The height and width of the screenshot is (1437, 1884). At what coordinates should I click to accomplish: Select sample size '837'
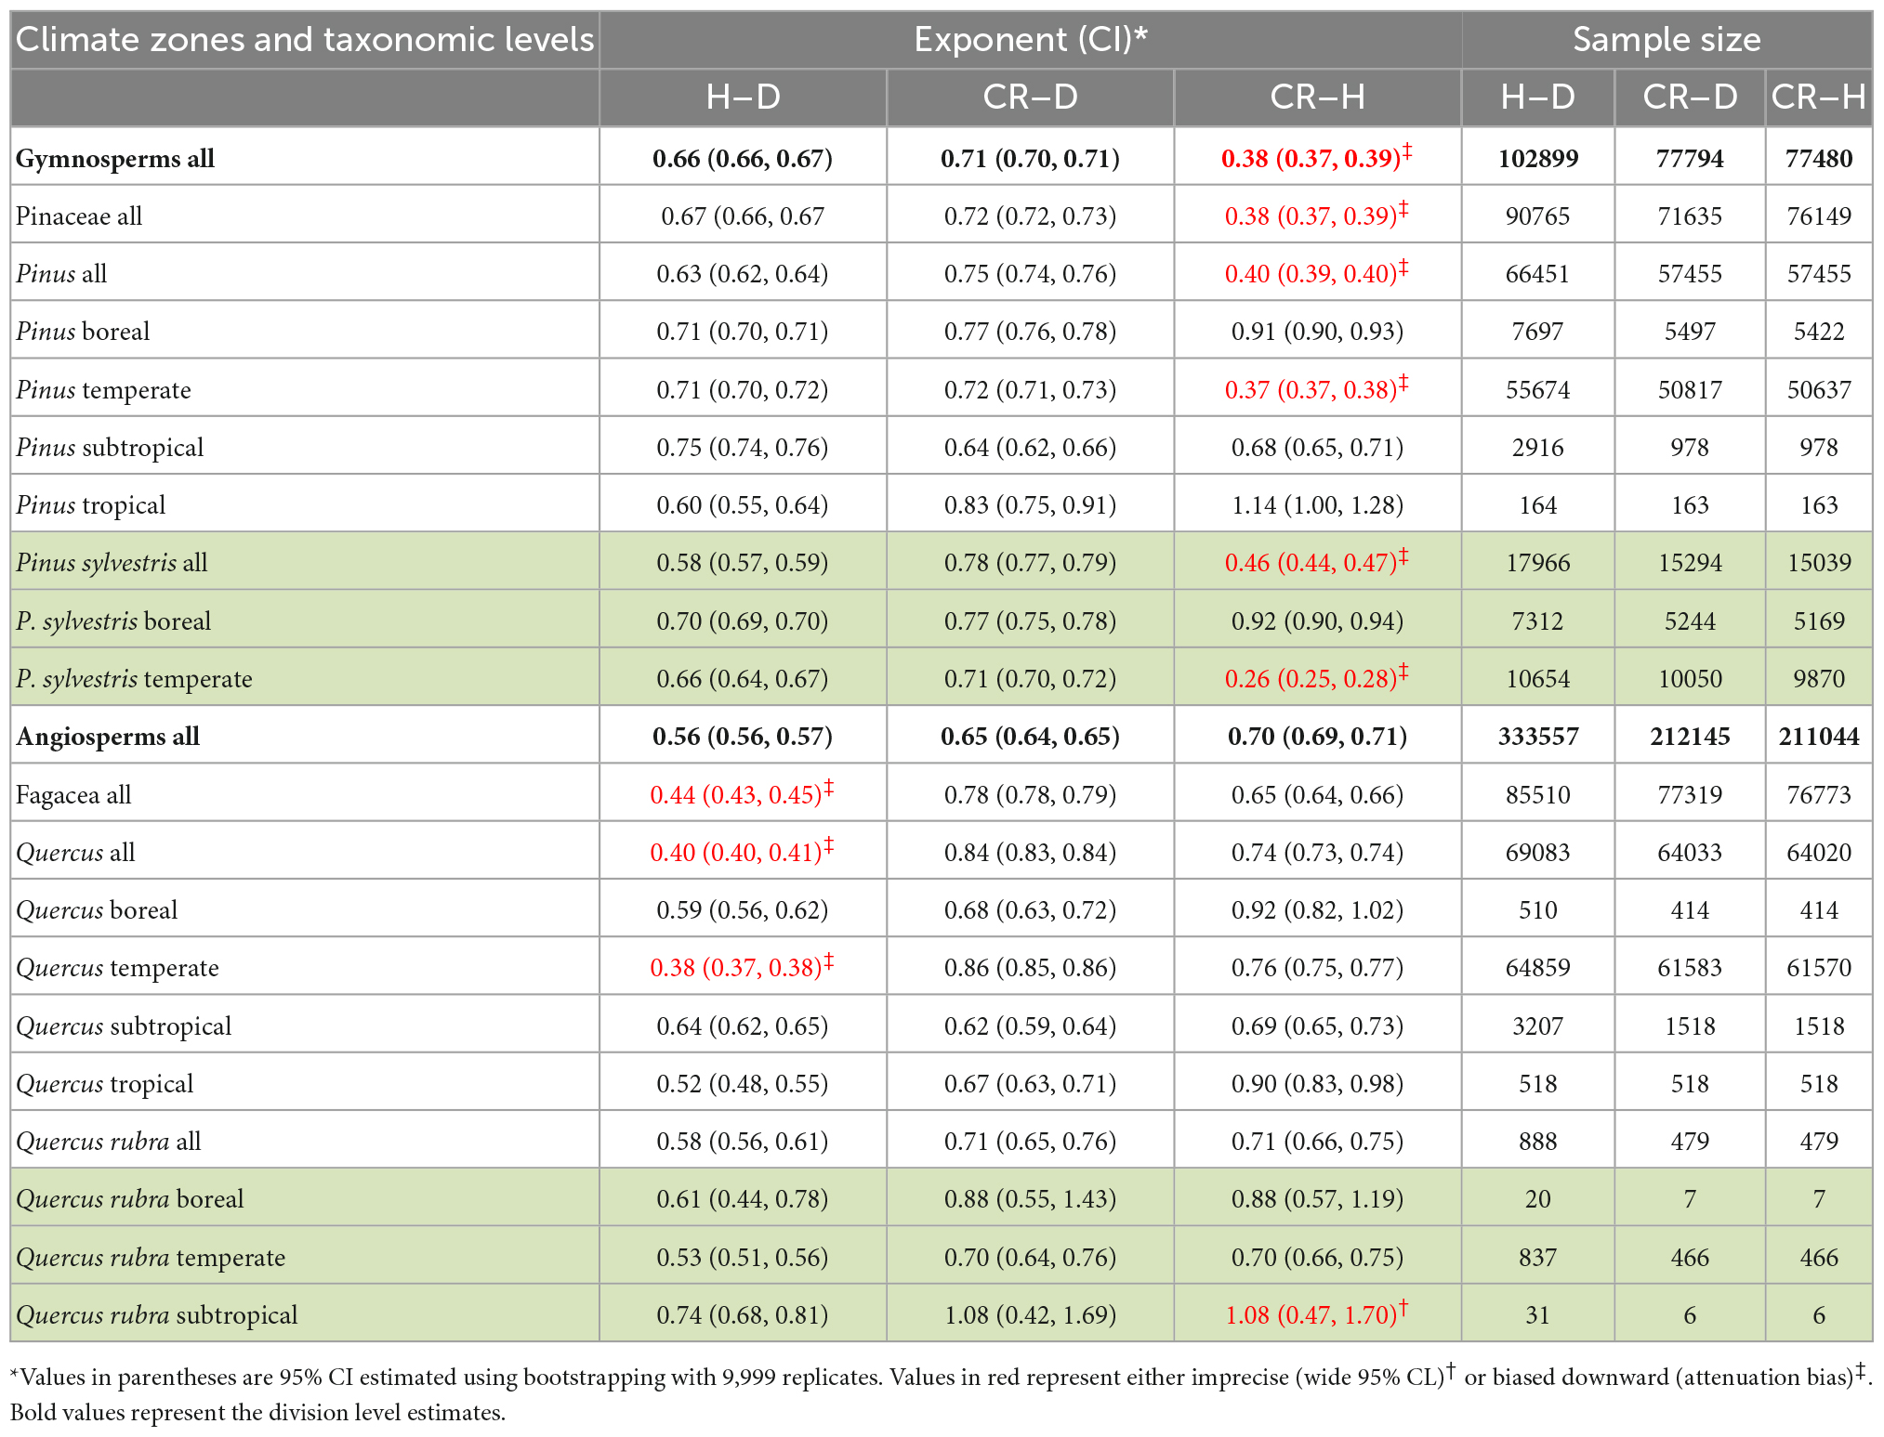[x=1538, y=1258]
